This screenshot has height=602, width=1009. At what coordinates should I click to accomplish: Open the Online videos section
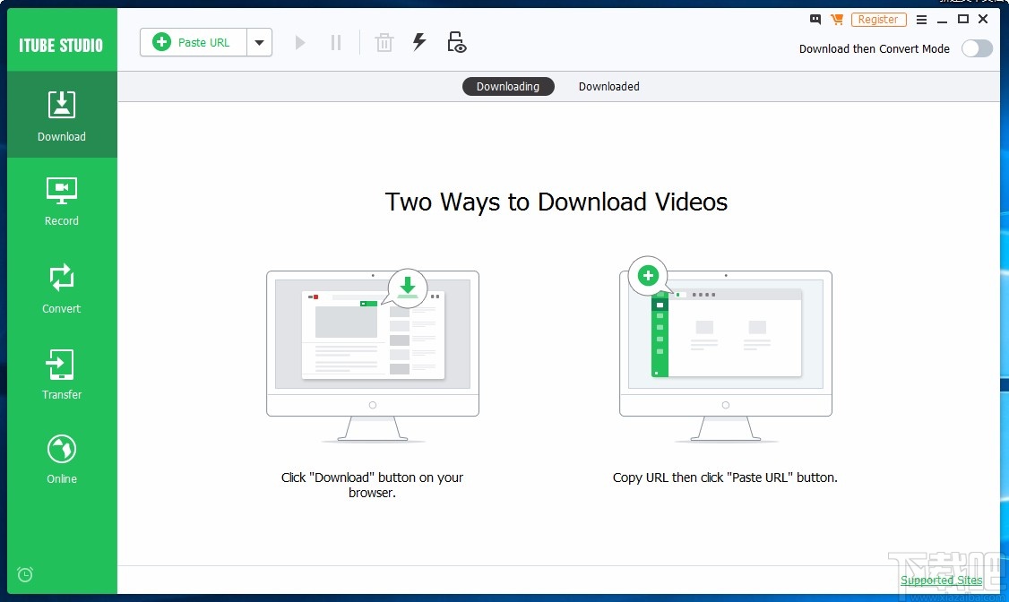pyautogui.click(x=61, y=458)
